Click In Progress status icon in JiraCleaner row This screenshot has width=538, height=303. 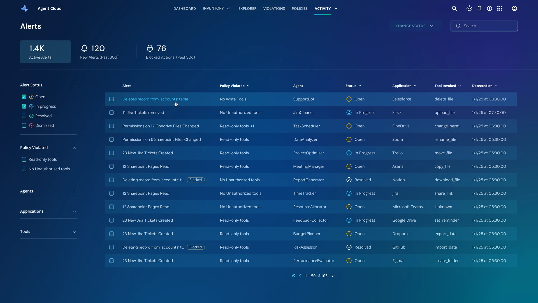pos(349,113)
